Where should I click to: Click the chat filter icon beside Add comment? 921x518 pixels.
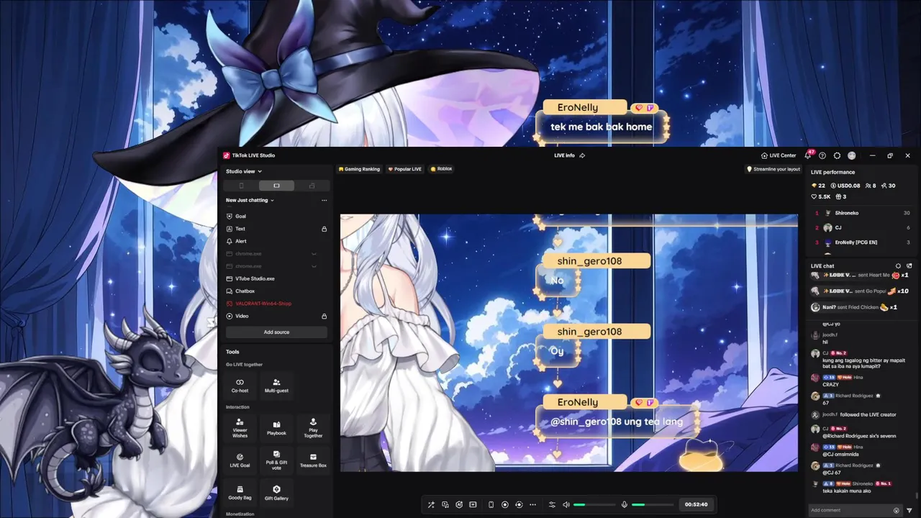point(909,510)
